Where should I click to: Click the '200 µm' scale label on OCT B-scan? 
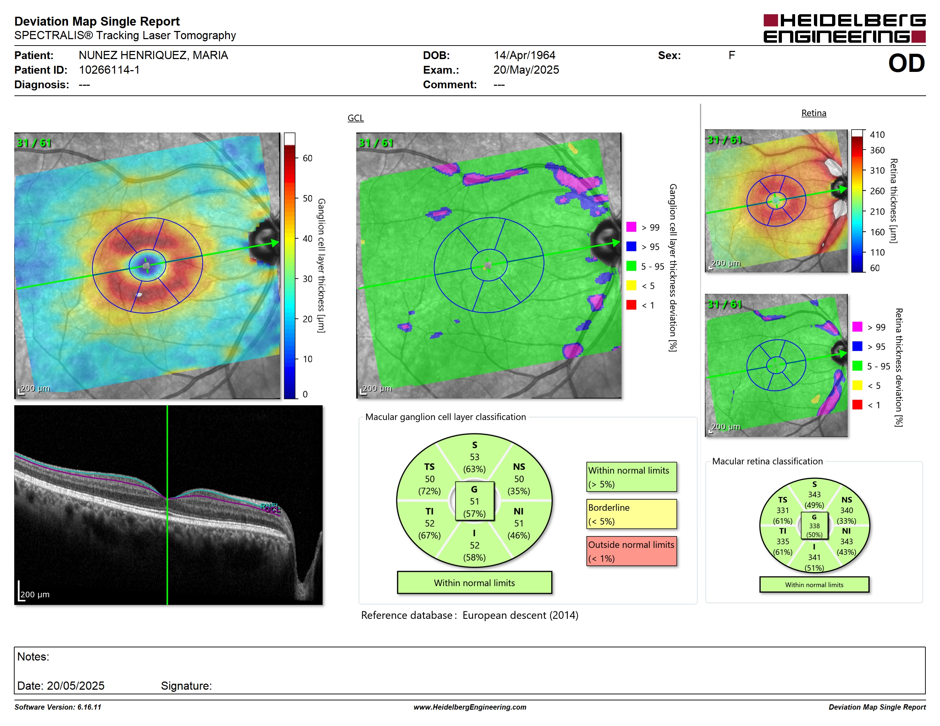(x=35, y=594)
